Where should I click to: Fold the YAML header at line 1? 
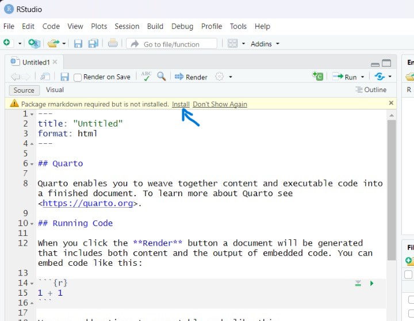[32, 114]
